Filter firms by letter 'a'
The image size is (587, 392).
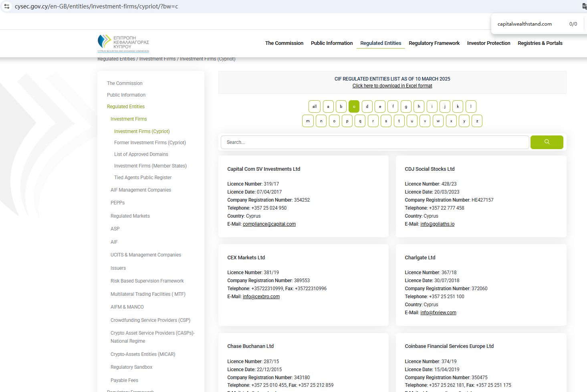[x=328, y=107]
